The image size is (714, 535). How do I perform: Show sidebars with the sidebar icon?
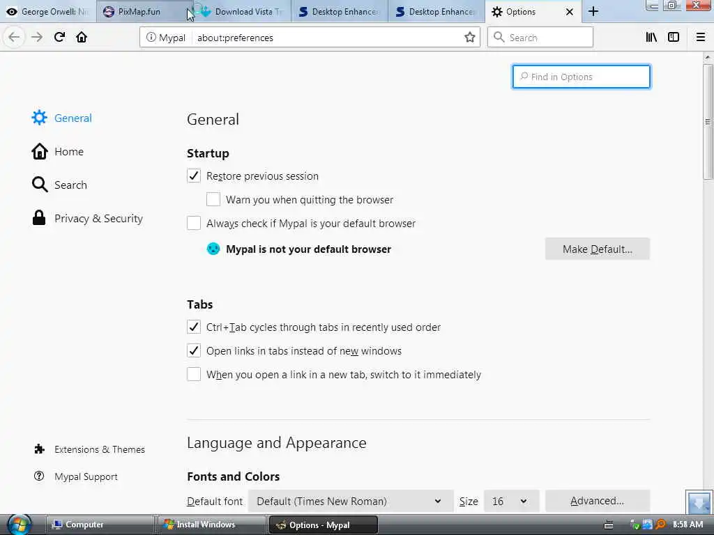click(674, 38)
